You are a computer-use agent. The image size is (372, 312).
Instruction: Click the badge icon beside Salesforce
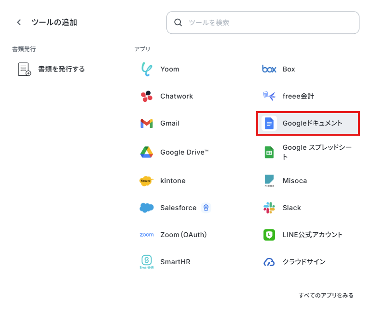(206, 208)
